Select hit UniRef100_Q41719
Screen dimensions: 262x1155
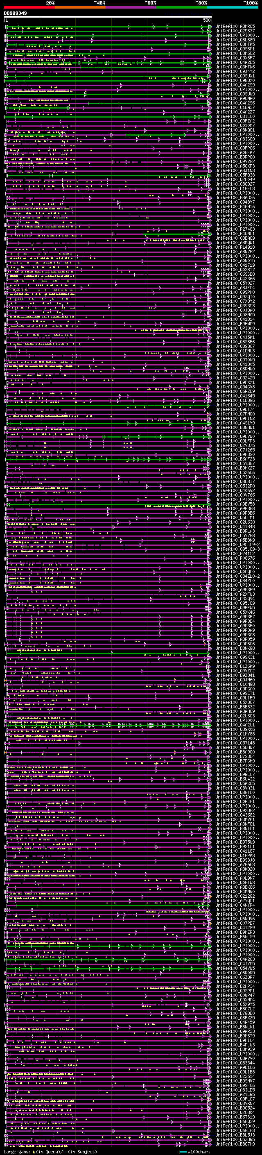235,265
